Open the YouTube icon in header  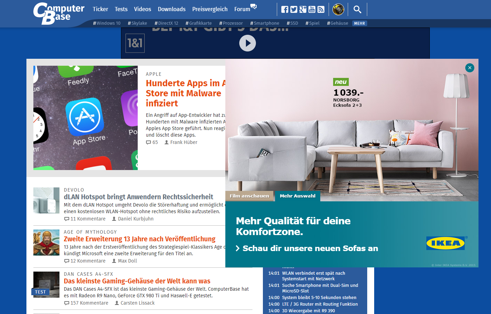[x=312, y=9]
